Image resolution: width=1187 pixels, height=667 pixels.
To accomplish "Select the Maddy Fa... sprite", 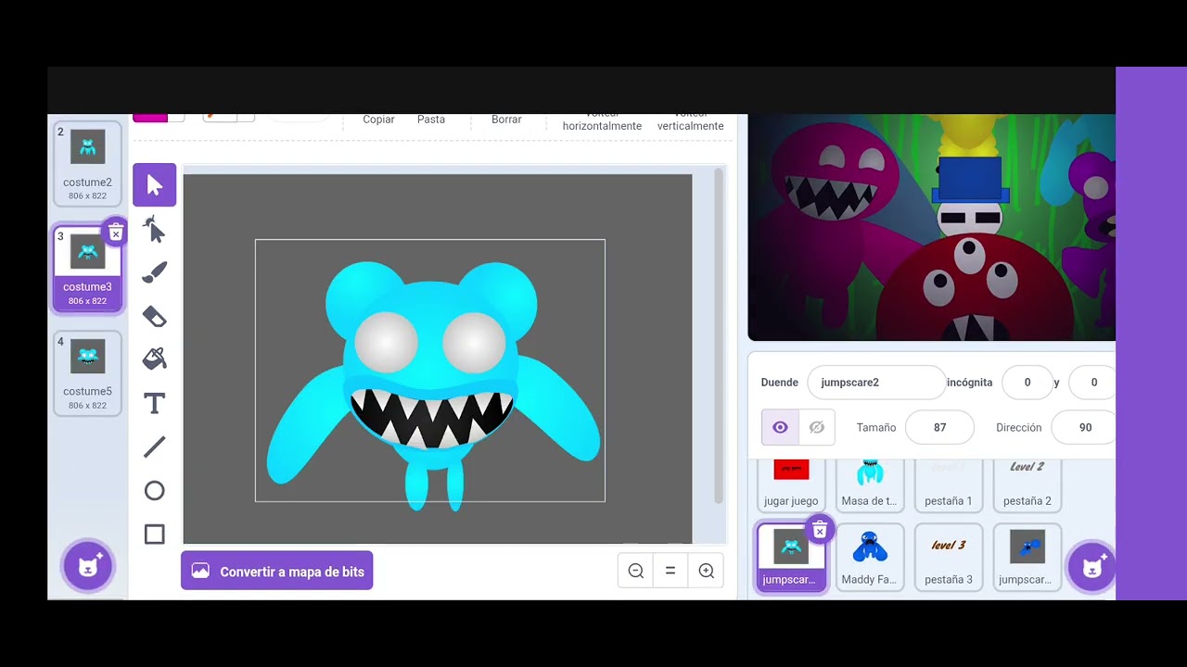I will click(x=869, y=557).
